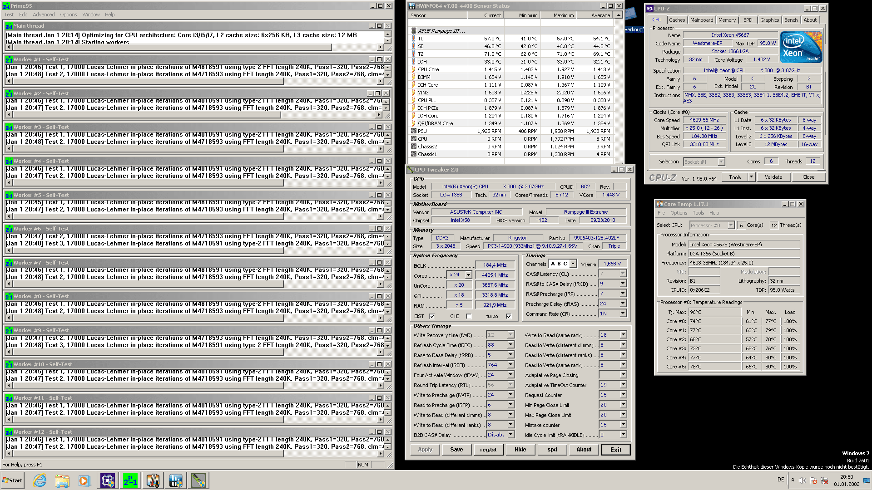Switch to HWiNFO64 taskbar icon

[176, 480]
